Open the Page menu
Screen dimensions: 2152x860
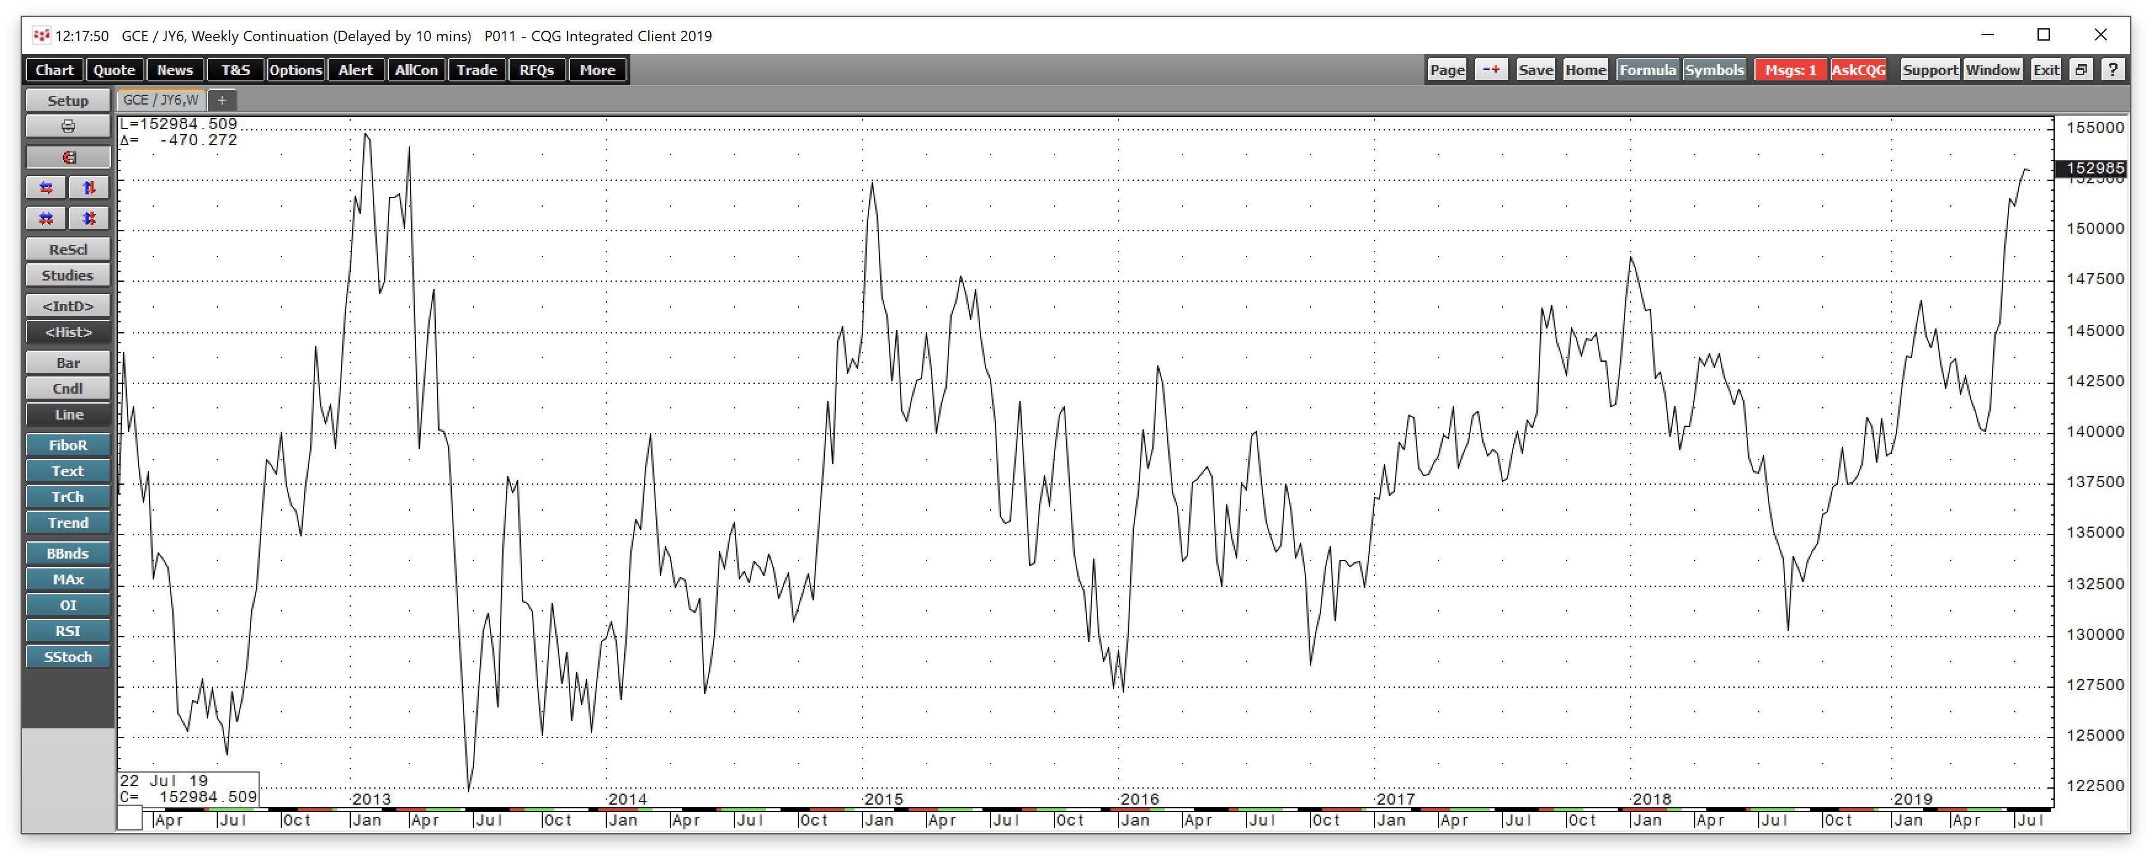click(x=1447, y=70)
